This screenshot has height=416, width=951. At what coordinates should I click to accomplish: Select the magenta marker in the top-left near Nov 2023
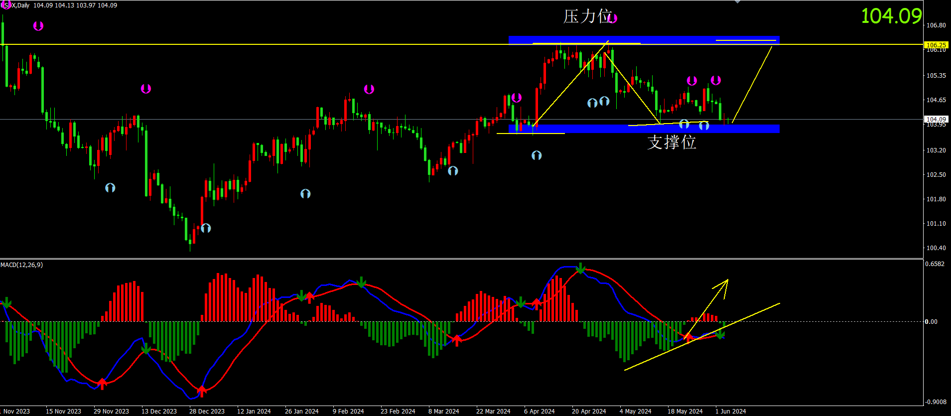tap(38, 26)
